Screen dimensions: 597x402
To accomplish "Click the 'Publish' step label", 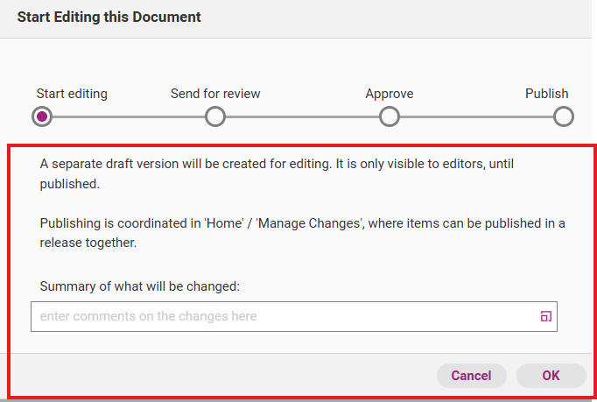I will (546, 94).
